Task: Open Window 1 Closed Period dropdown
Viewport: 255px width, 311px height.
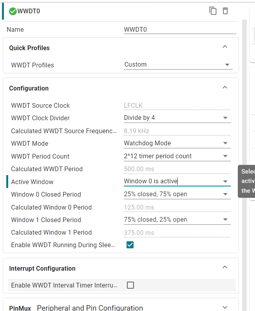Action: tap(177, 220)
